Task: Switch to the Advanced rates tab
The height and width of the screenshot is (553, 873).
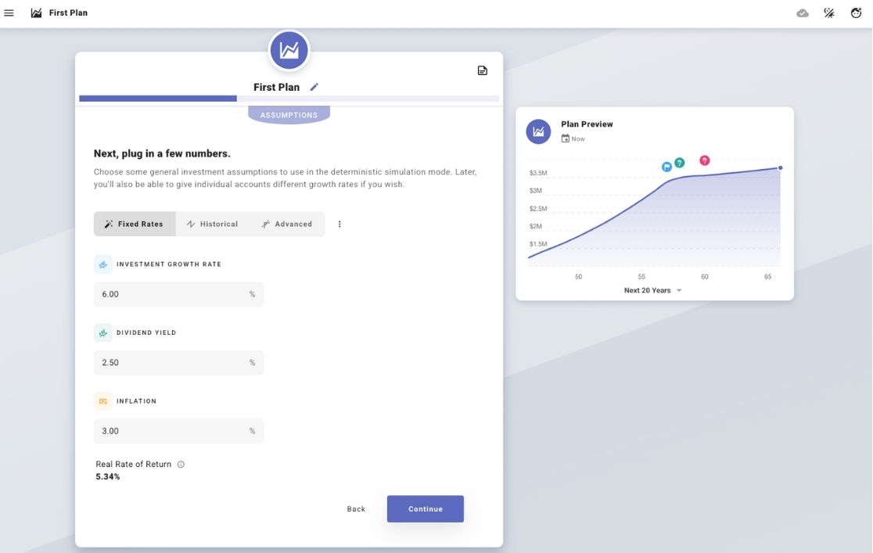Action: (x=287, y=224)
